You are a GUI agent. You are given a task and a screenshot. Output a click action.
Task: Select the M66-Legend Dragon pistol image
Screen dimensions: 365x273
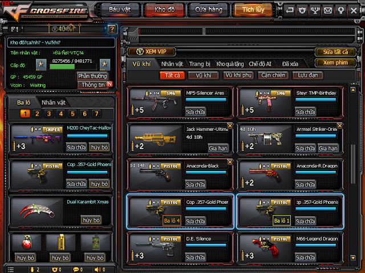pos(265,249)
